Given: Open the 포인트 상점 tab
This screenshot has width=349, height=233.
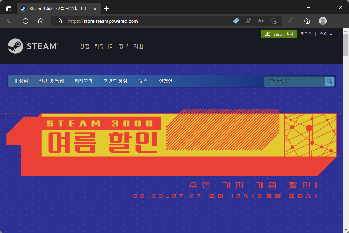Looking at the screenshot, I should (x=115, y=81).
